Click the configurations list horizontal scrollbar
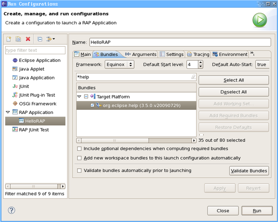Image resolution: width=278 pixels, height=222 pixels. pyautogui.click(x=35, y=186)
